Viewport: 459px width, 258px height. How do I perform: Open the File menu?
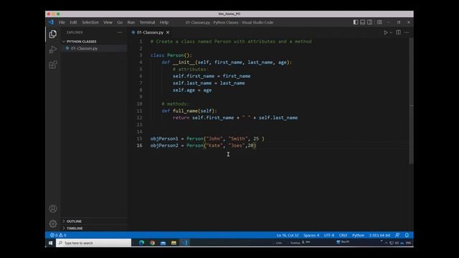coord(62,22)
